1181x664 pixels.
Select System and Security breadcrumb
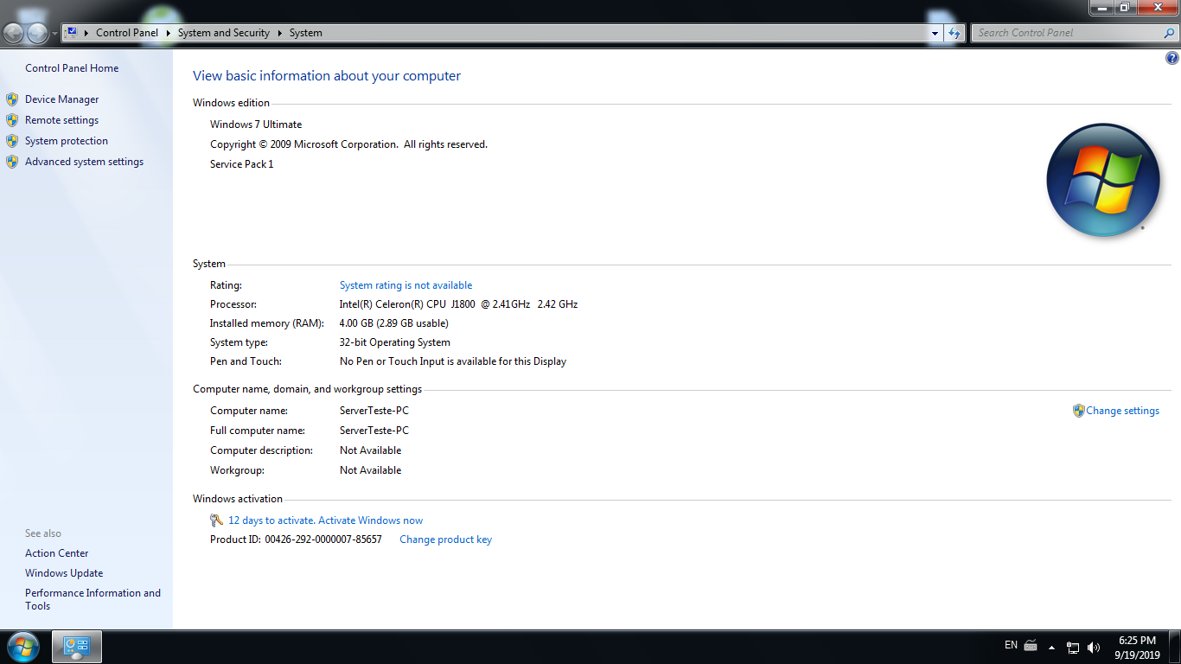pyautogui.click(x=223, y=33)
